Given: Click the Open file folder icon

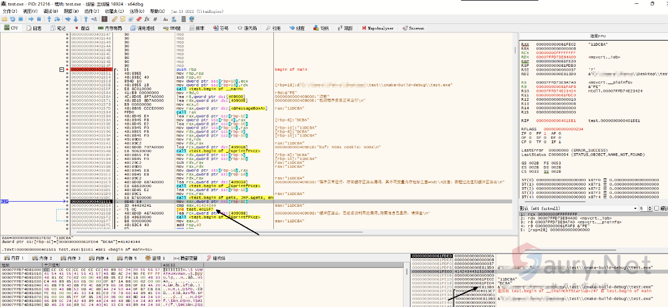Looking at the screenshot, I should point(5,19).
